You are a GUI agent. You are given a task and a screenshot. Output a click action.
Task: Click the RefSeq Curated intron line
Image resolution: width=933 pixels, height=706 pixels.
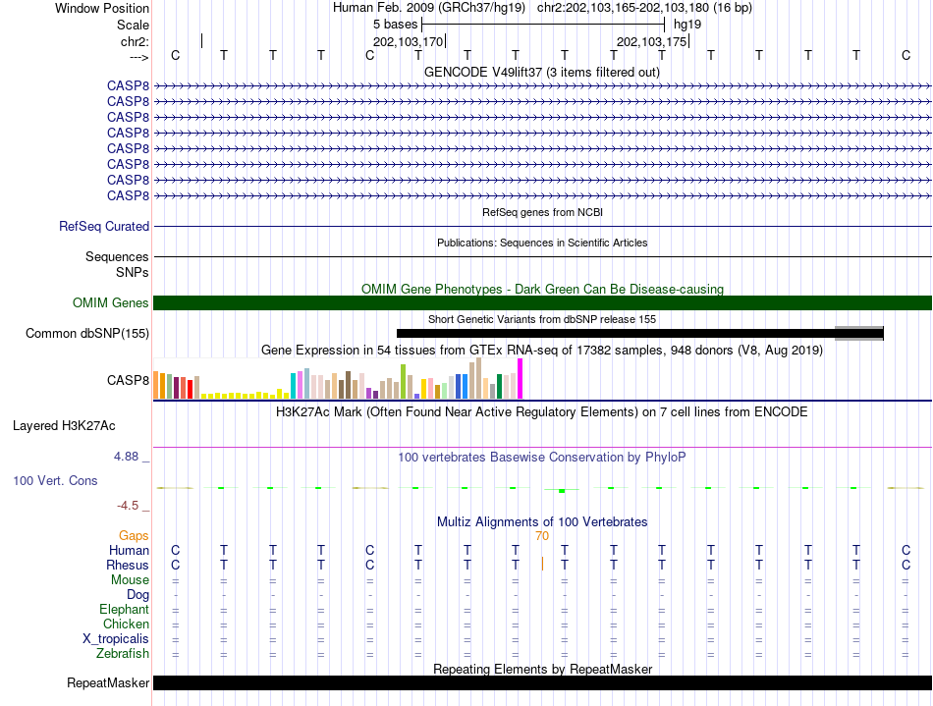542,226
